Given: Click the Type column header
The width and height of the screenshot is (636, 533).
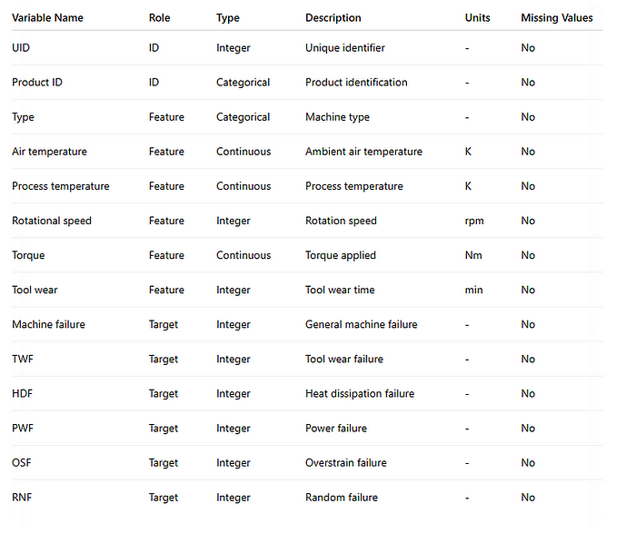Looking at the screenshot, I should pyautogui.click(x=227, y=17).
